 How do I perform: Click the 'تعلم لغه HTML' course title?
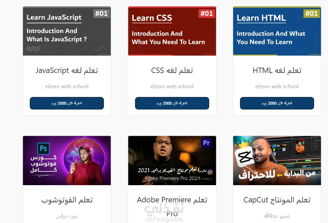(277, 71)
